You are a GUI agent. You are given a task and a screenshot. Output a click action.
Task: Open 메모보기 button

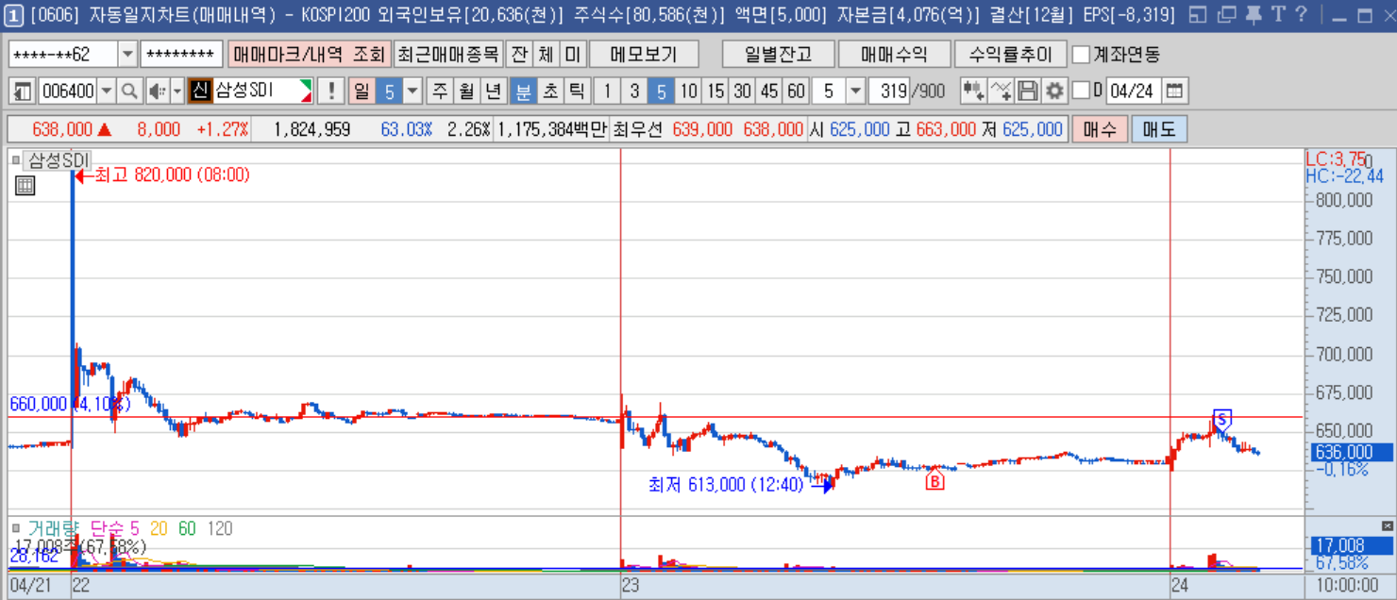(645, 55)
